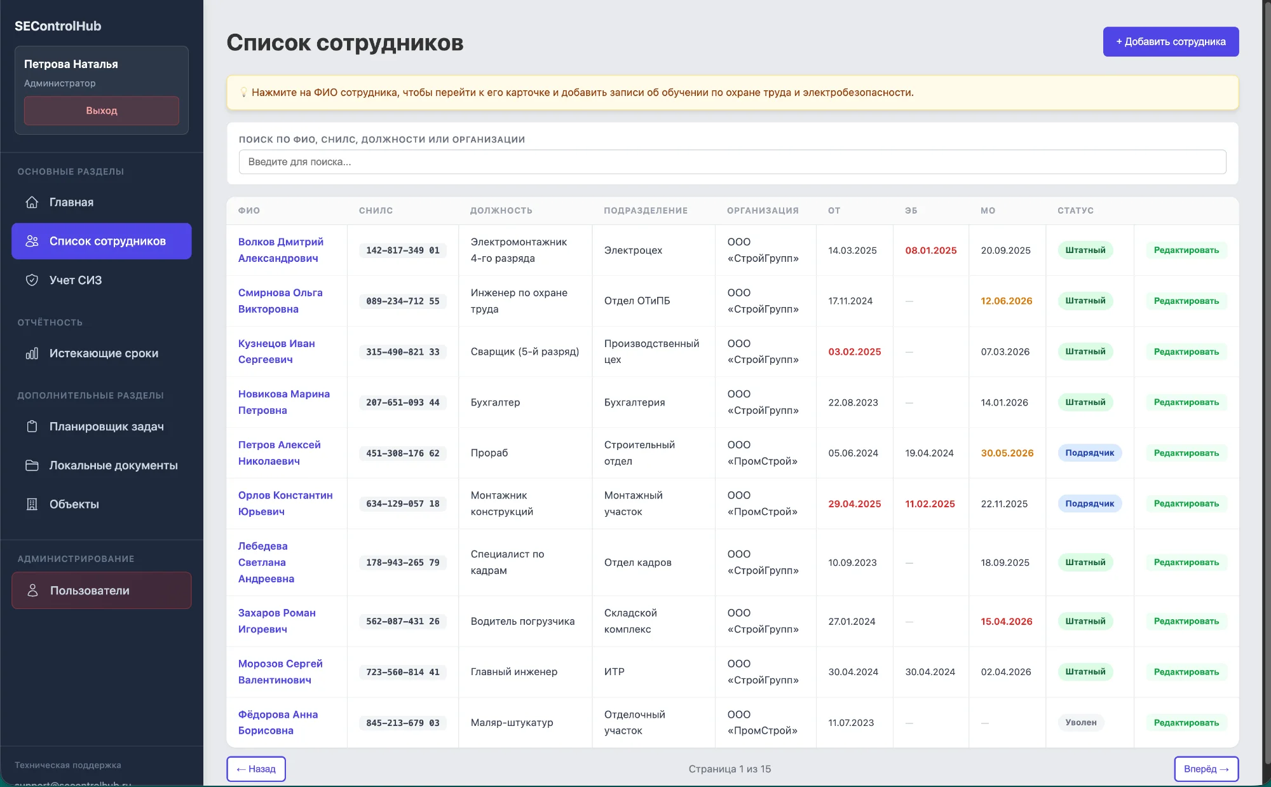Open Планировщик задач
Viewport: 1271px width, 787px height.
pos(102,427)
